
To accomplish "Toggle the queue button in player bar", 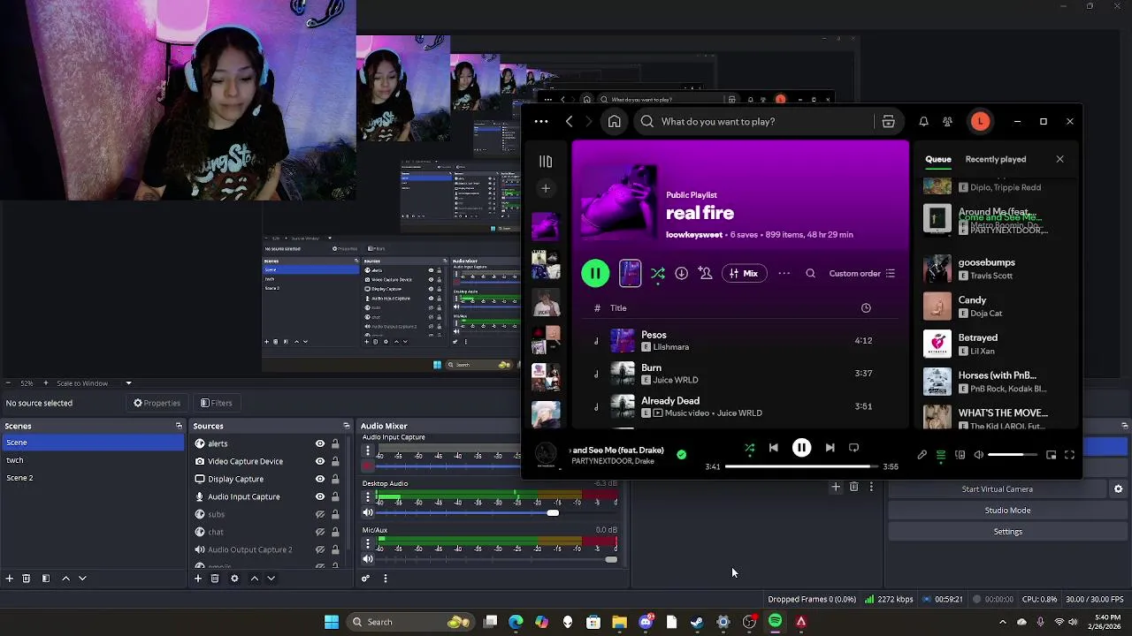I will click(x=941, y=455).
